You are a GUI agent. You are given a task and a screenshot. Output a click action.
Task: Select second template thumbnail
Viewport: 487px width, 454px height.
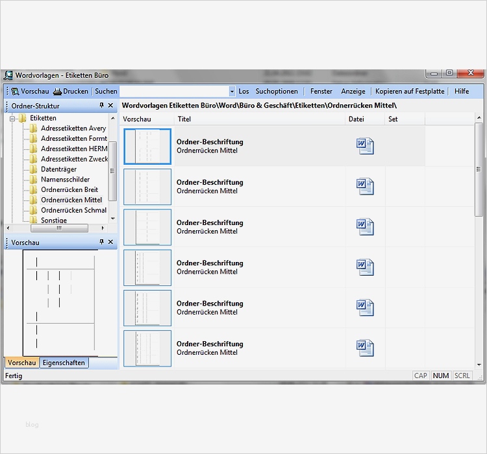[147, 187]
